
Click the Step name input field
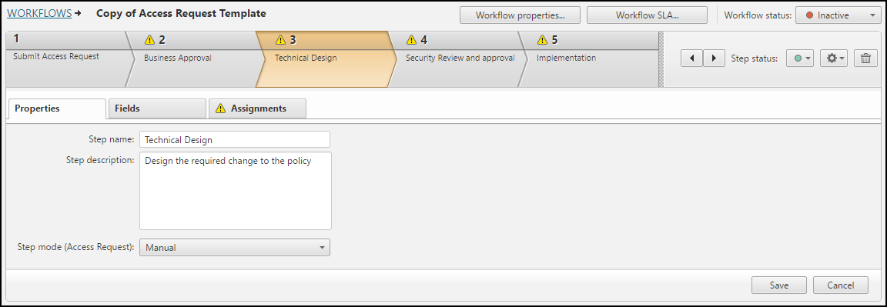pyautogui.click(x=235, y=139)
